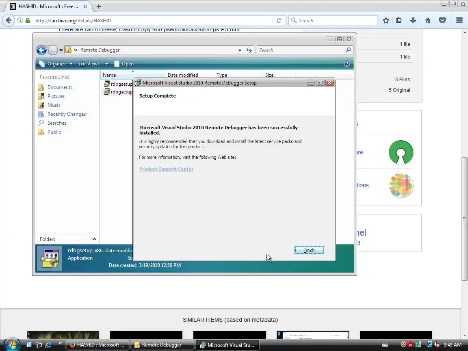Image resolution: width=468 pixels, height=351 pixels.
Task: Click Explorer back arrow button
Action: point(41,50)
